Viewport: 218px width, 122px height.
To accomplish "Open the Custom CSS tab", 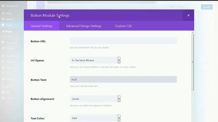I will pos(123,26).
